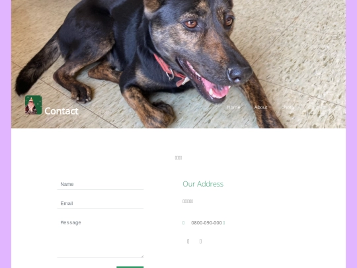Click the address text line under Our Address

pyautogui.click(x=188, y=201)
